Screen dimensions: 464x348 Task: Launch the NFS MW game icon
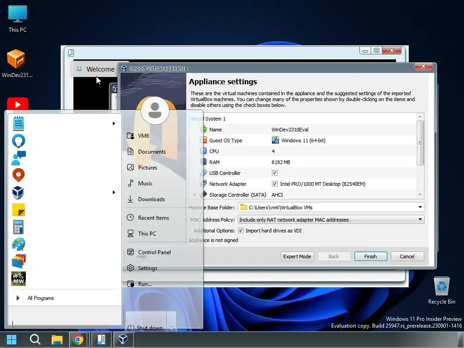point(18,279)
